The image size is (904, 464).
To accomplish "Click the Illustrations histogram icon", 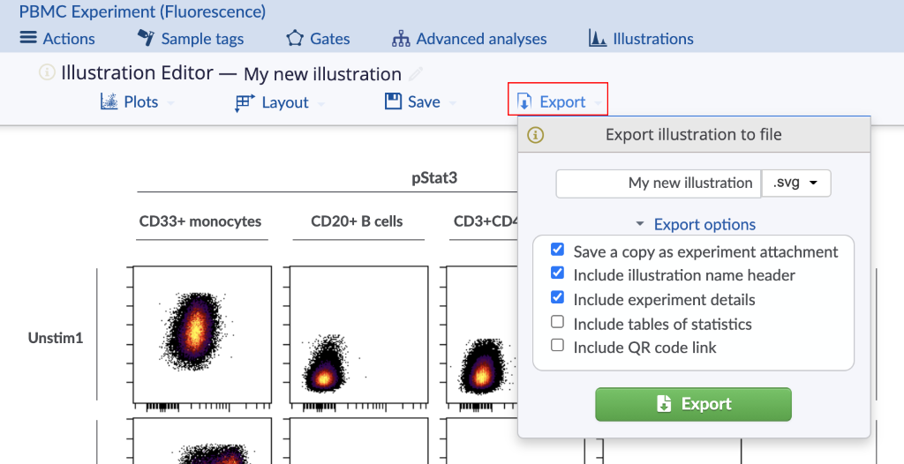I will pyautogui.click(x=598, y=39).
